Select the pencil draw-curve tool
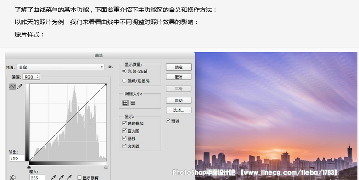359x180 pixels. [x=20, y=86]
